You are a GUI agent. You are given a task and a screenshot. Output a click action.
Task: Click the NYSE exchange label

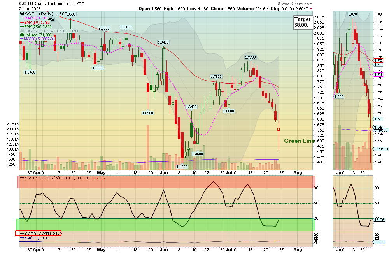point(79,4)
